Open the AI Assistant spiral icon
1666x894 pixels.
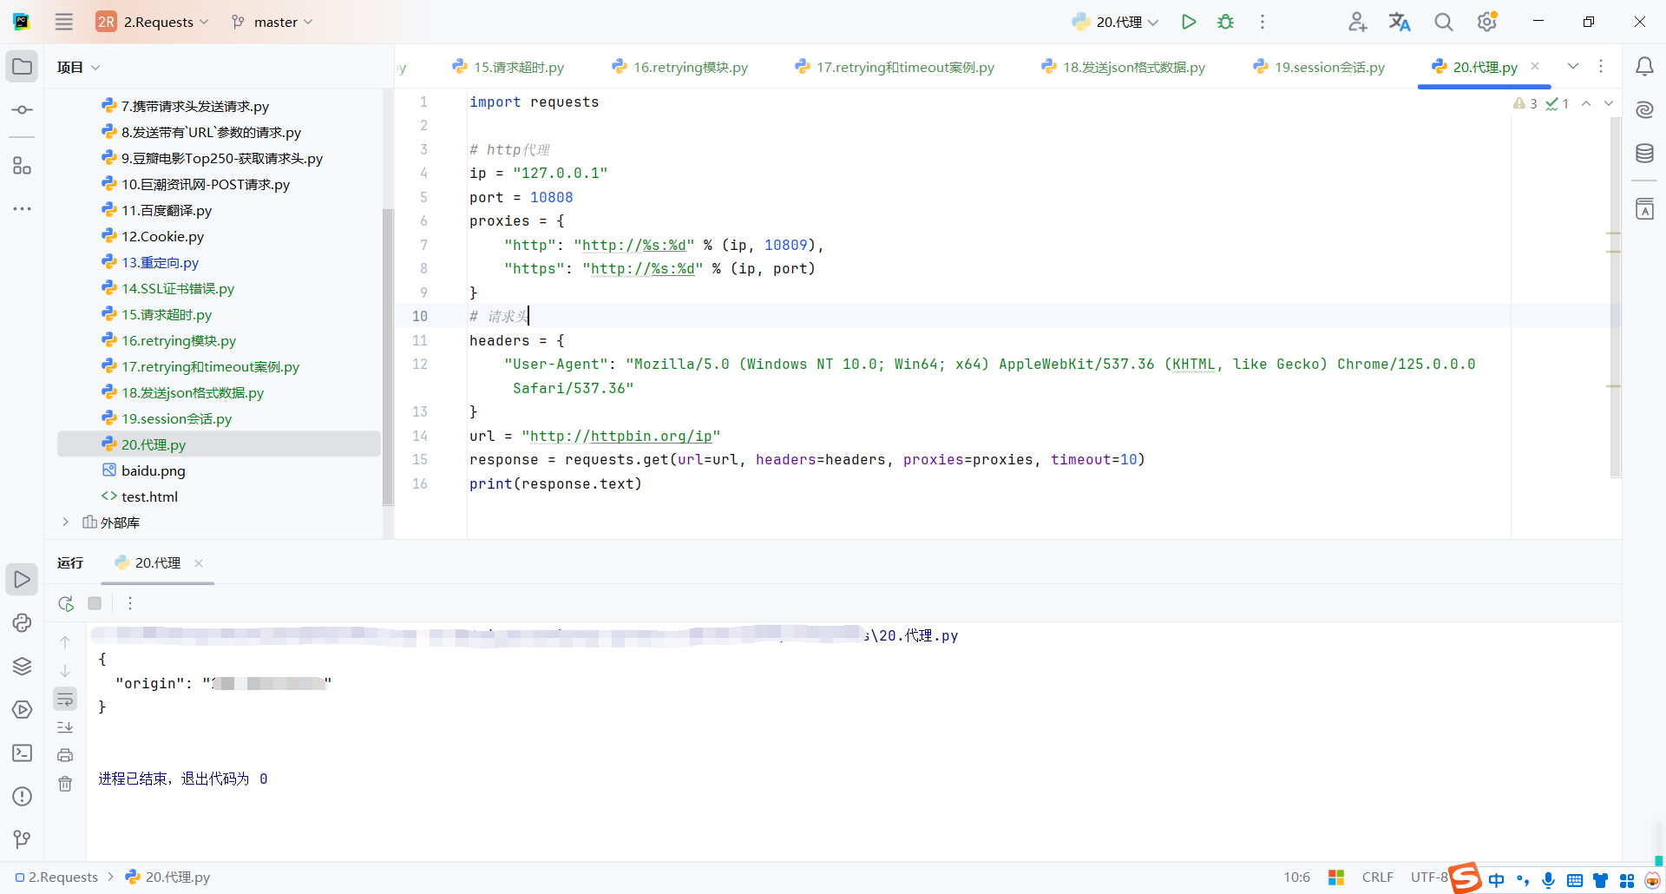click(x=1644, y=110)
